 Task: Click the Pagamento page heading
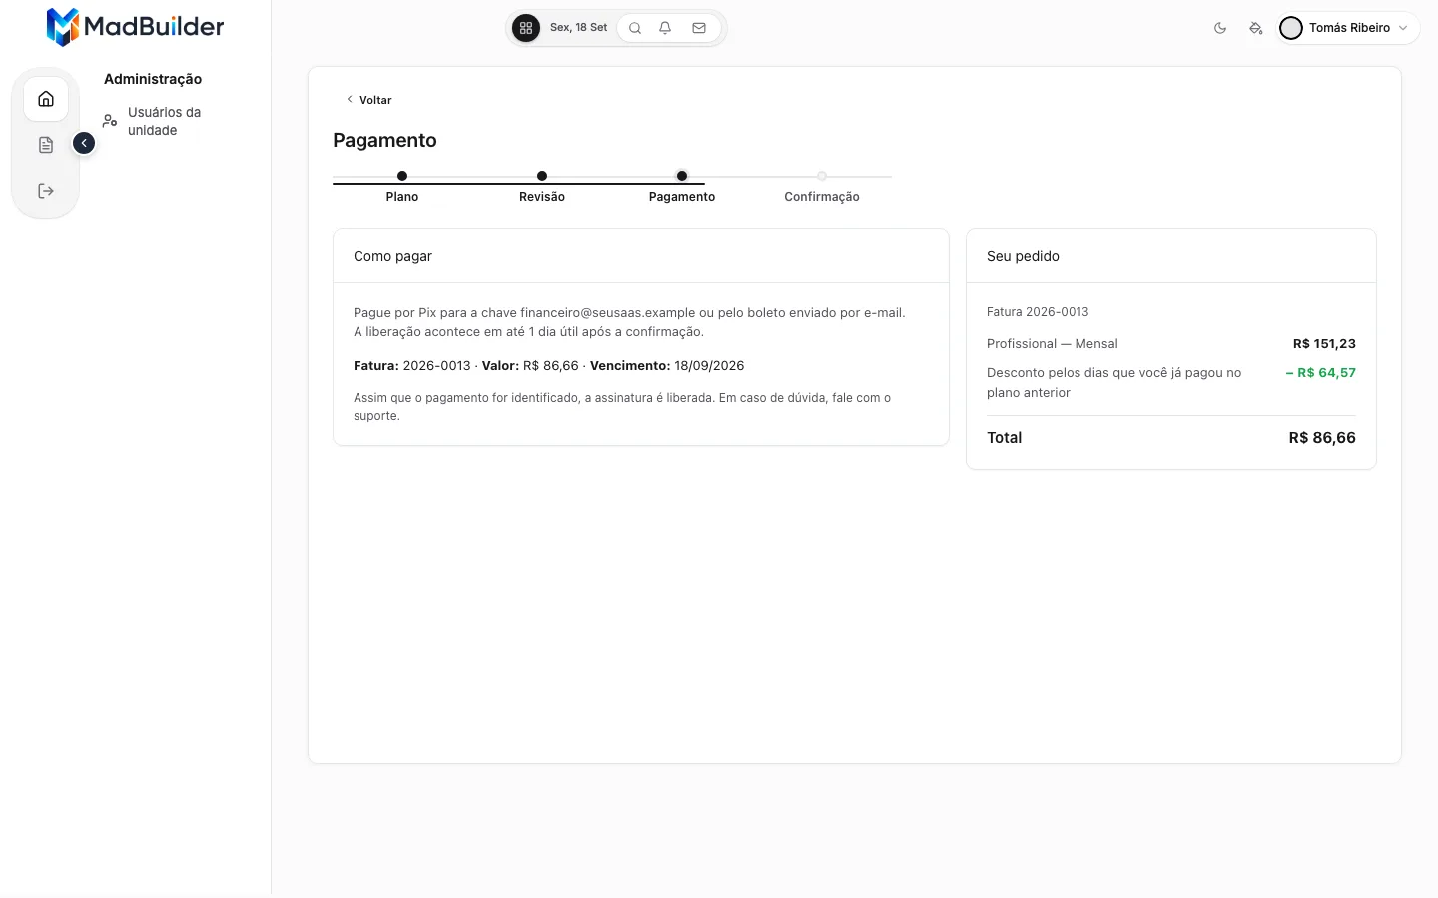point(384,141)
